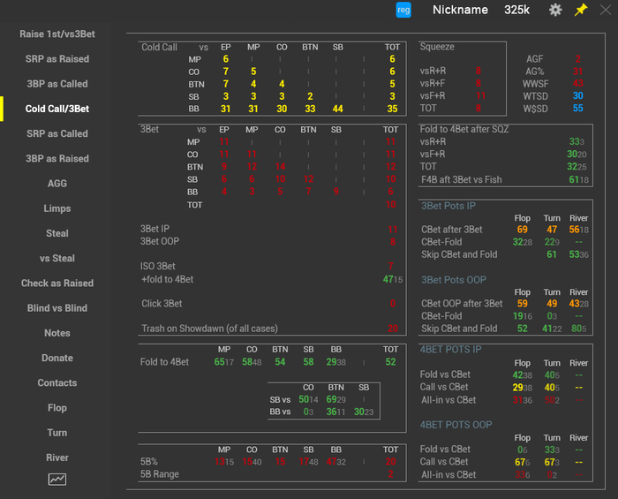Switch to Blind vs Blind tab

[x=57, y=308]
